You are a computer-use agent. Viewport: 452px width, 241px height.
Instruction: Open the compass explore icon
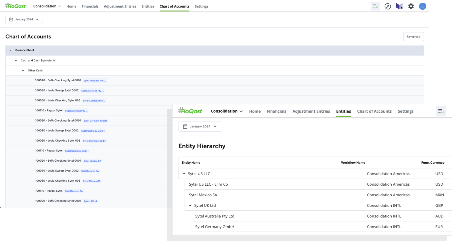(388, 6)
